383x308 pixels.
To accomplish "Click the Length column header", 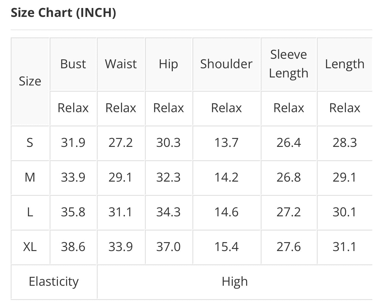I will click(345, 64).
